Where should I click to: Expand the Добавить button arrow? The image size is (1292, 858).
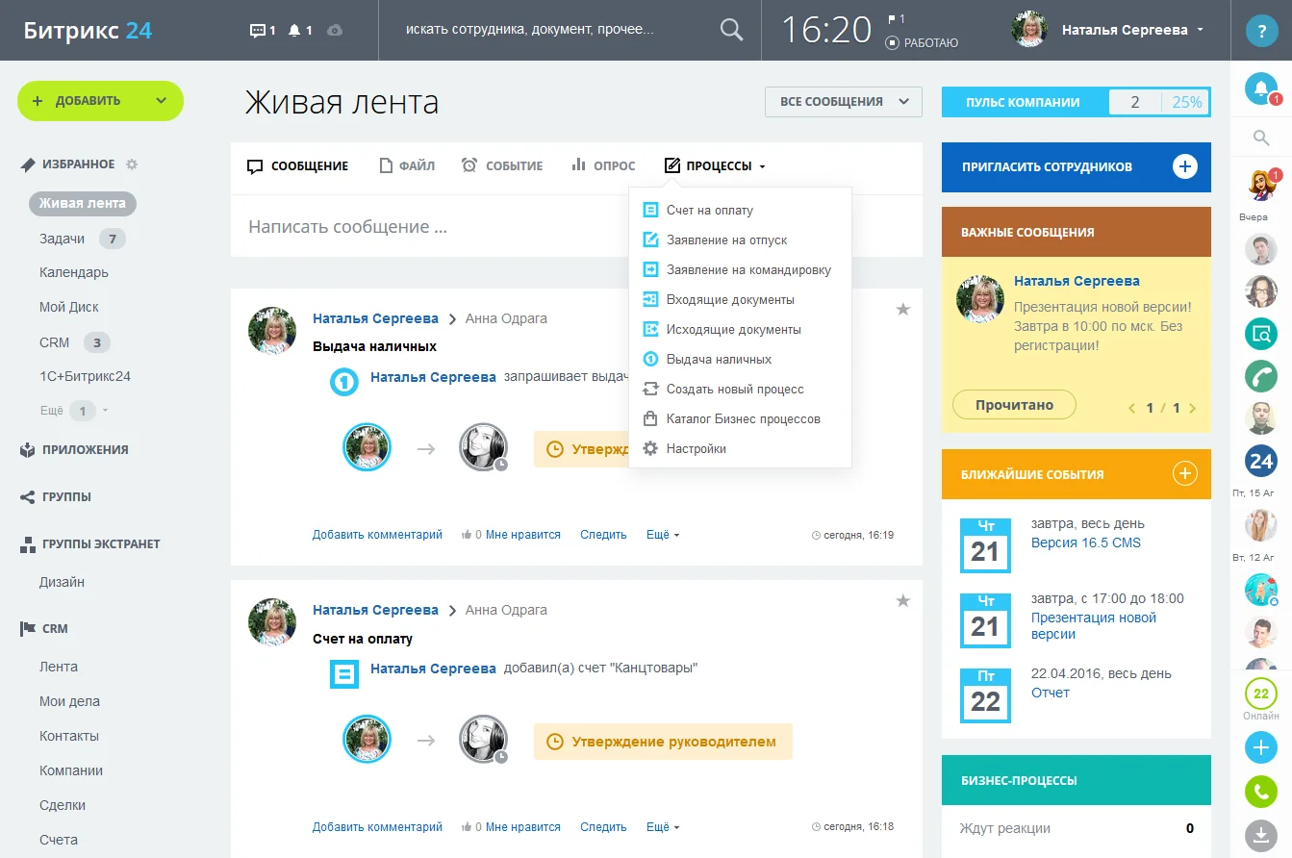(161, 101)
